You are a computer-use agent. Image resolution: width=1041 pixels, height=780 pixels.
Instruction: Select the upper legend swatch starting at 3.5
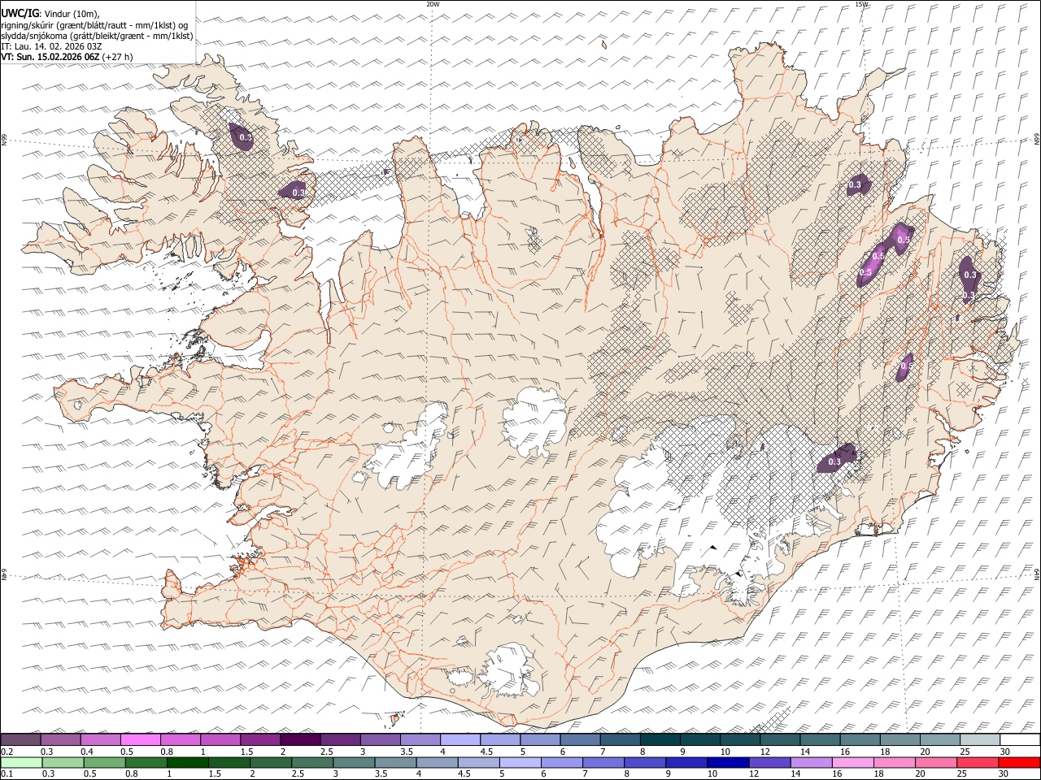[x=420, y=740]
